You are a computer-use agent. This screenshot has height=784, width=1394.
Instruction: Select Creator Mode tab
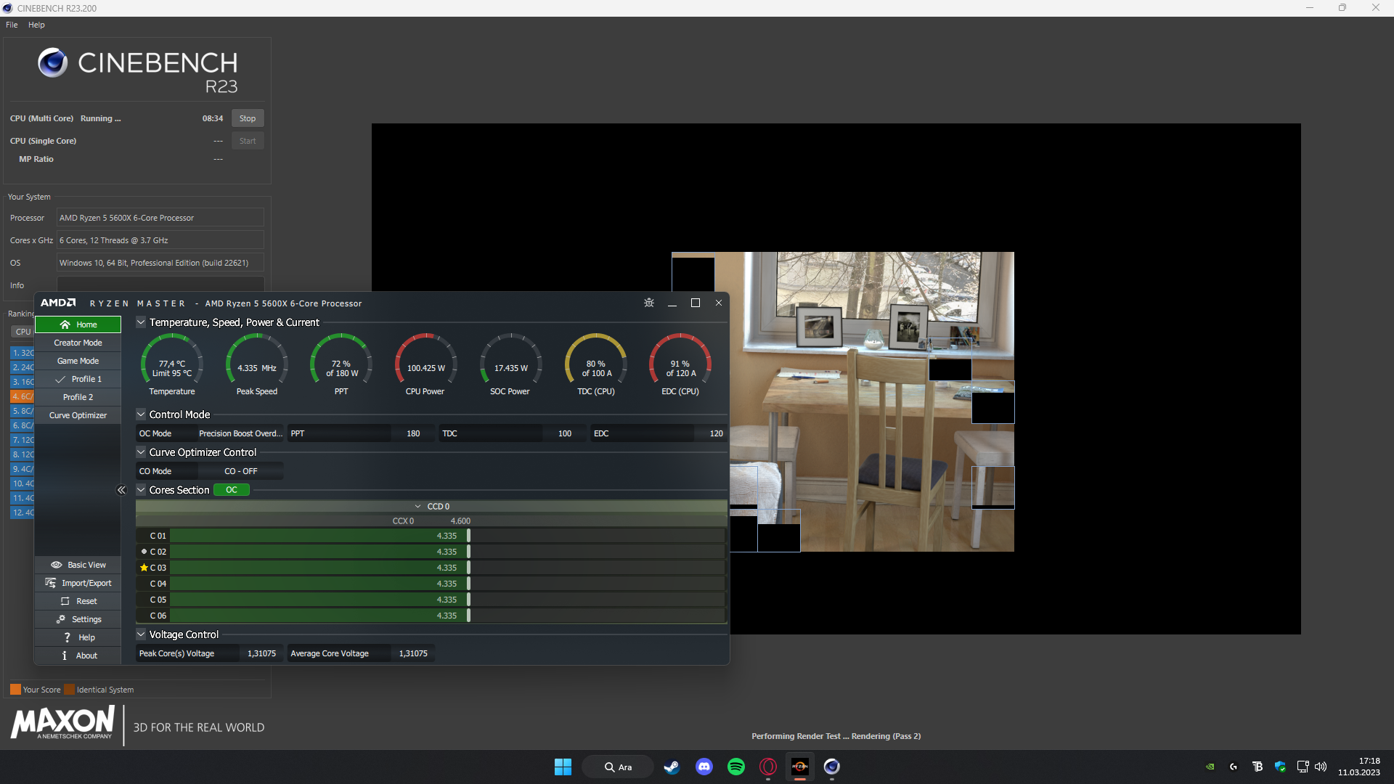[78, 343]
